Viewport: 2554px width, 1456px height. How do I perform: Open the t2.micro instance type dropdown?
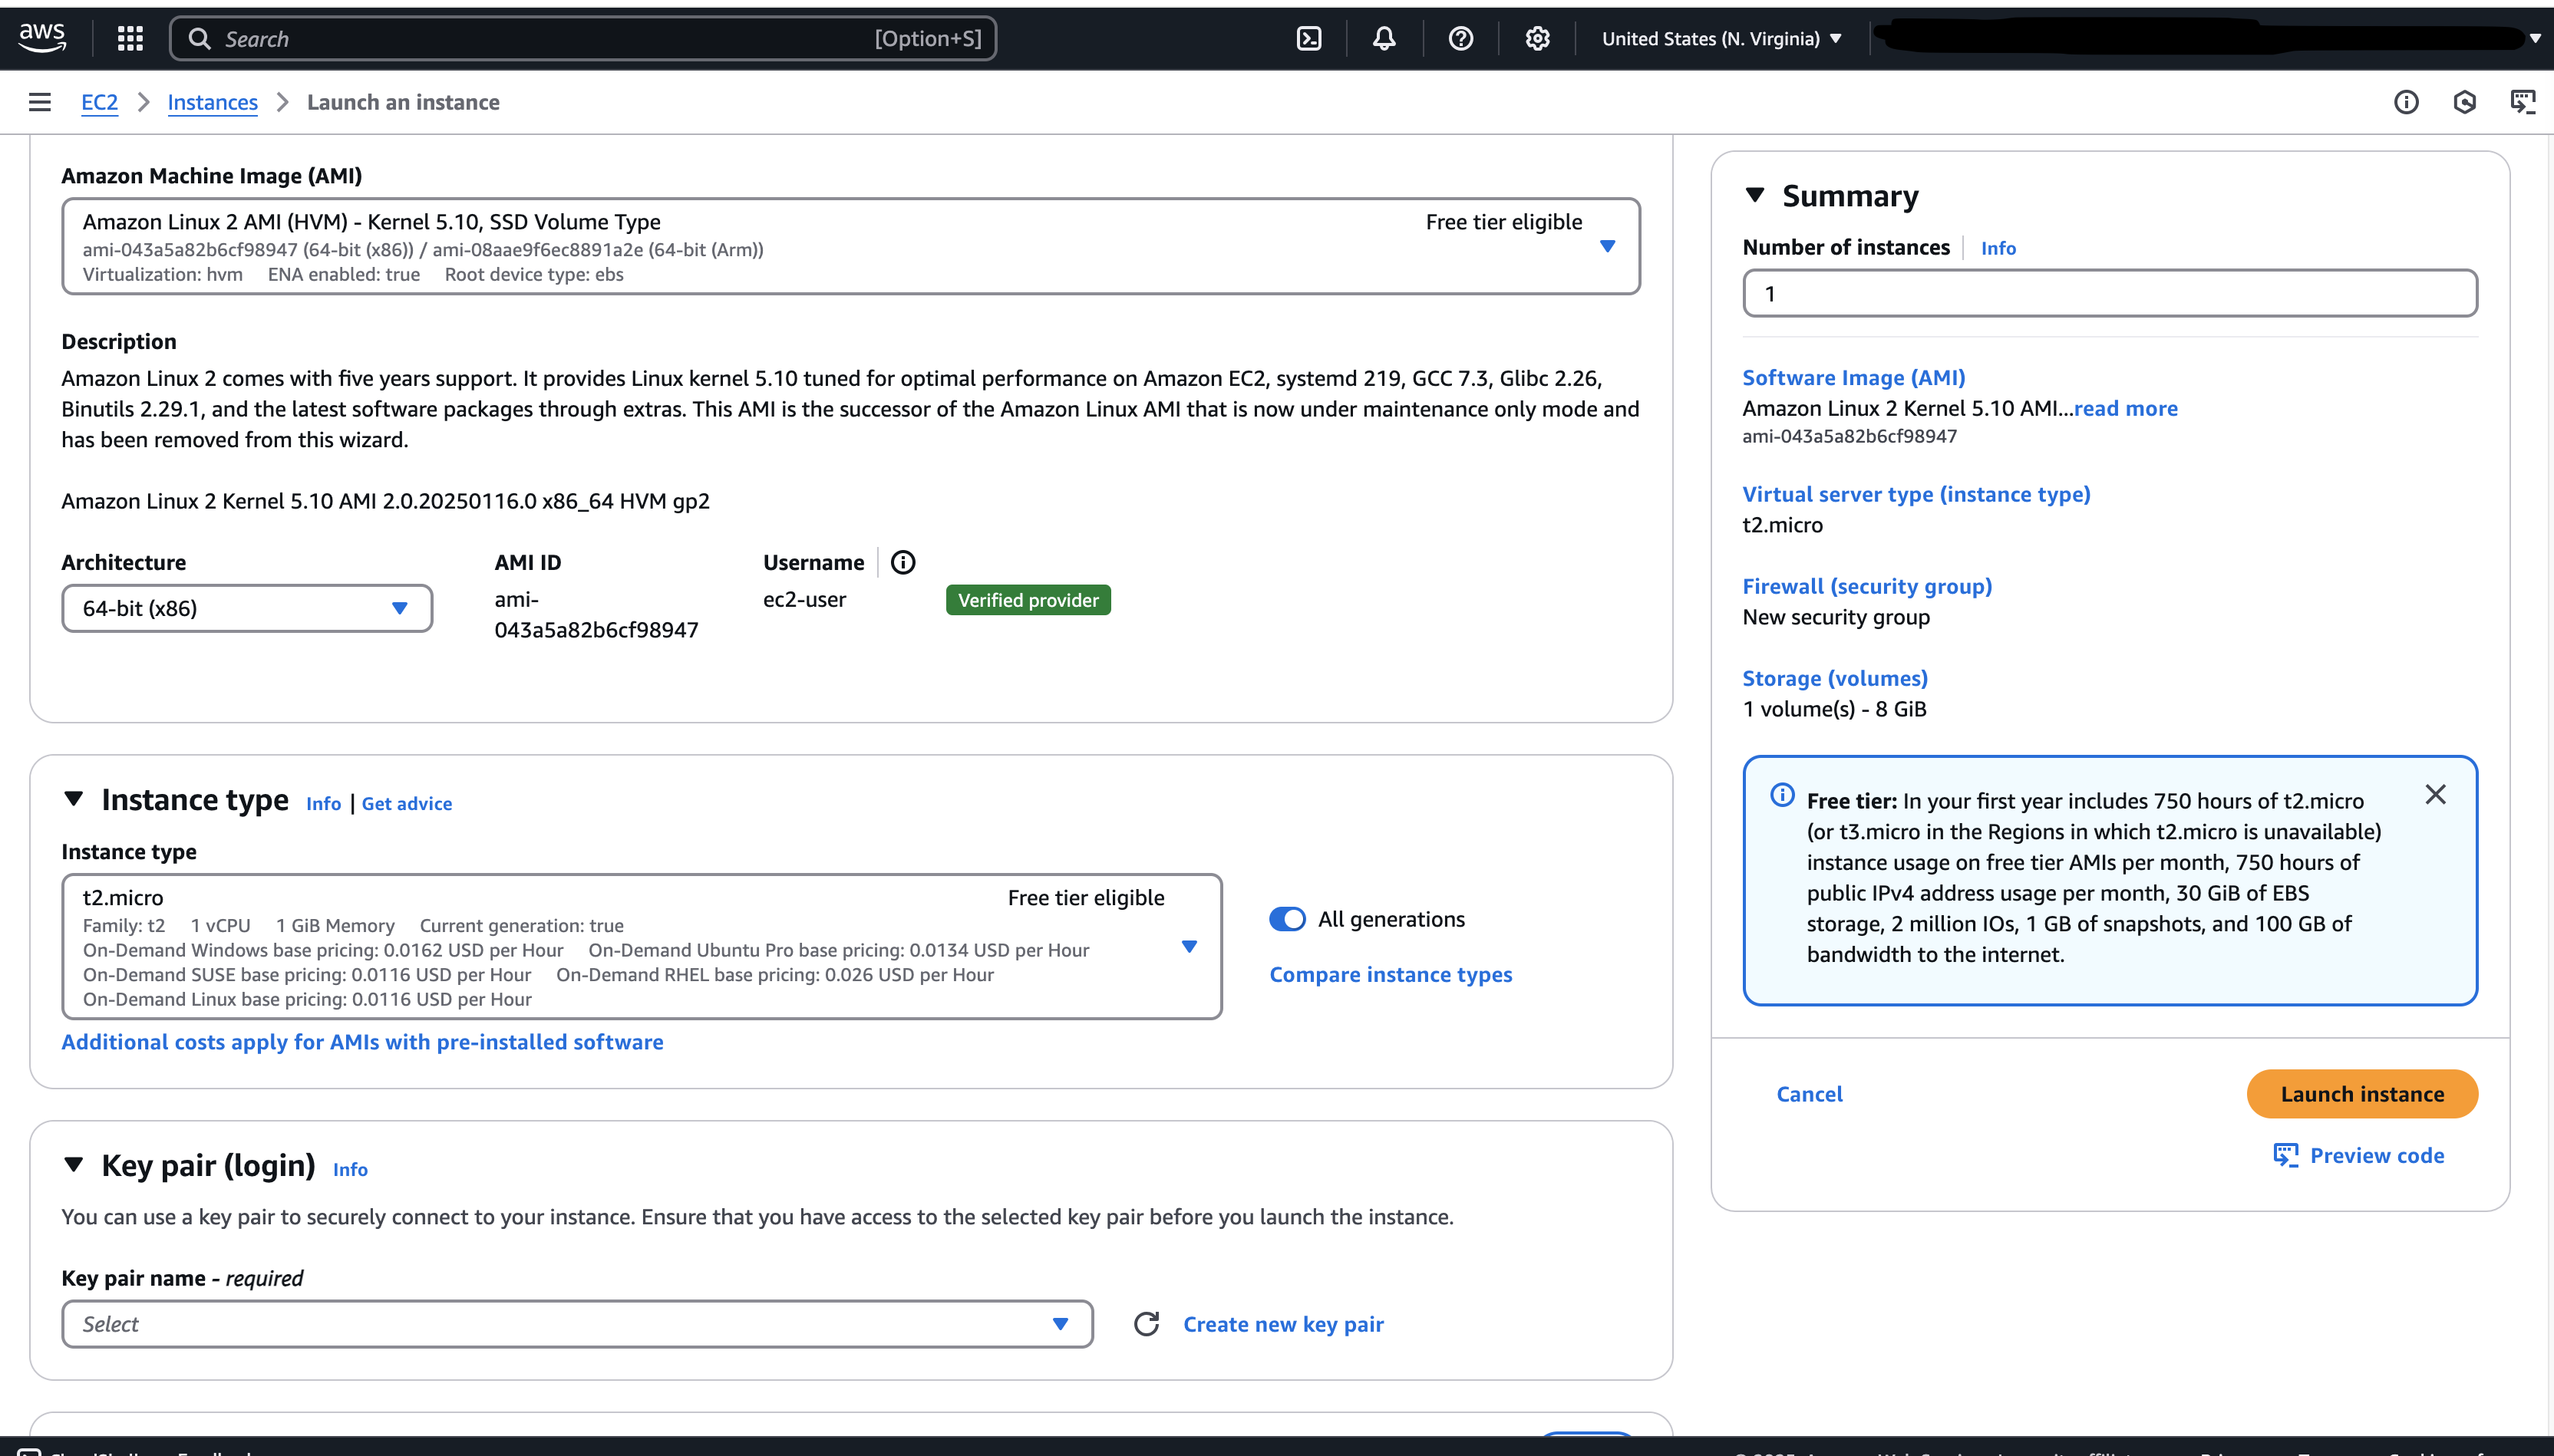click(642, 947)
